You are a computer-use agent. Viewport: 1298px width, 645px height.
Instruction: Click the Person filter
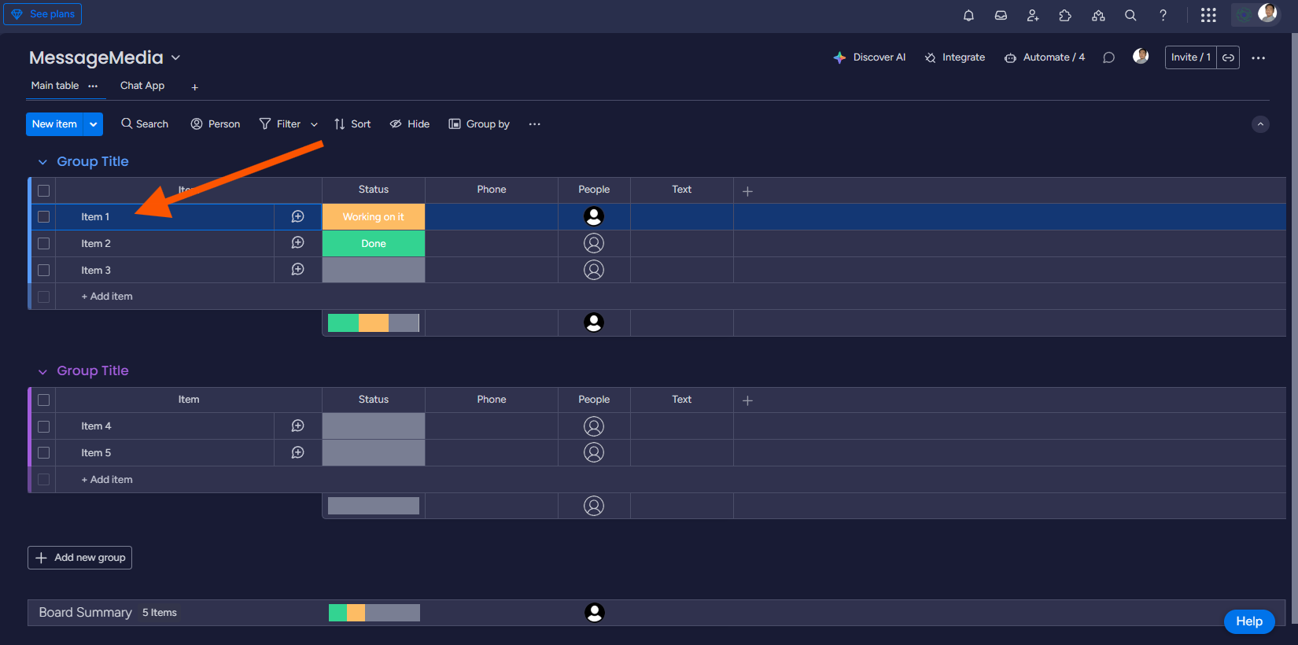click(216, 124)
